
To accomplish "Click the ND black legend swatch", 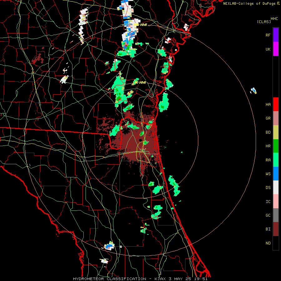I will pos(276,243).
